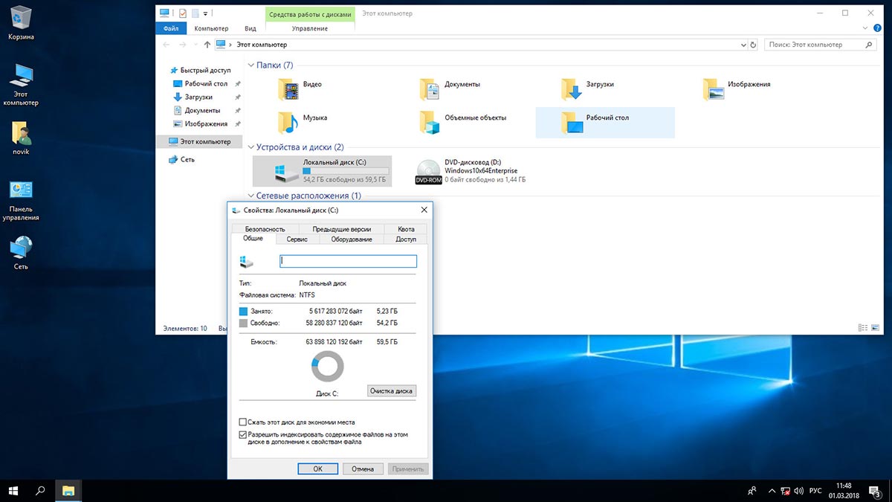Expand the address bar history dropdown
The image size is (892, 502).
point(743,45)
